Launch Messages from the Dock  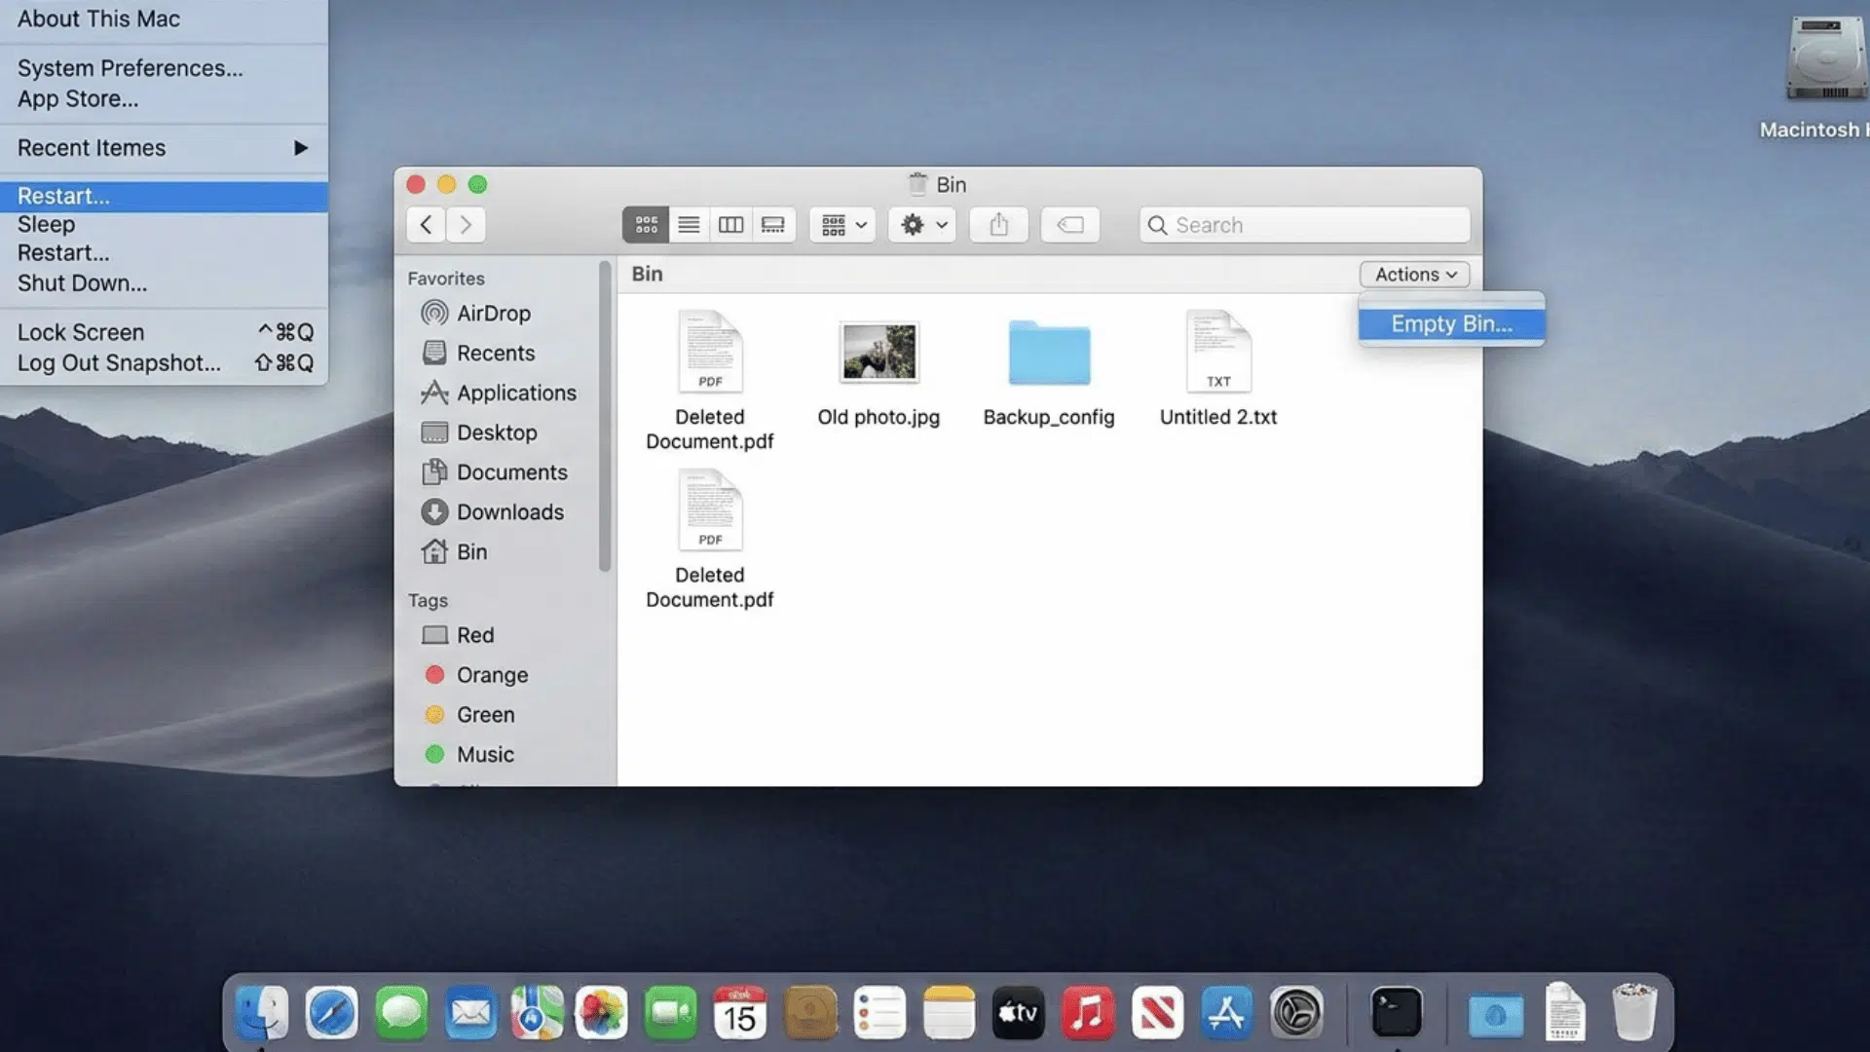401,1013
